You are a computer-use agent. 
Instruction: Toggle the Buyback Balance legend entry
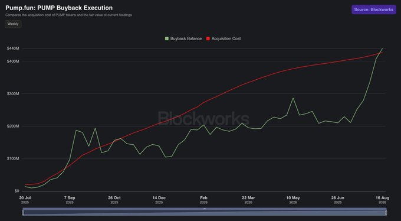click(183, 39)
